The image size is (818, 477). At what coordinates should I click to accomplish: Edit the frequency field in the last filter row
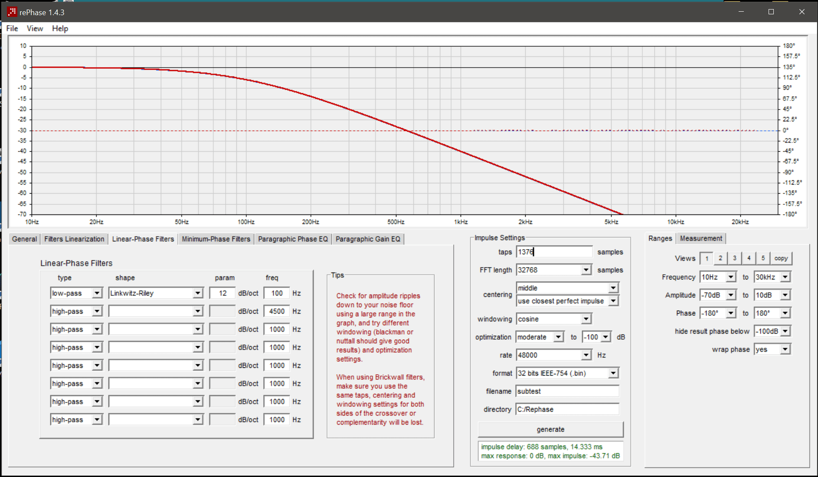(277, 420)
